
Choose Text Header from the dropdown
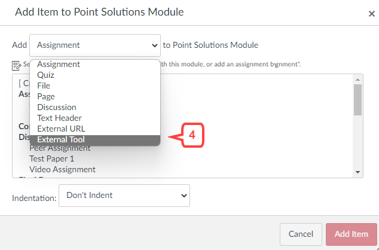pyautogui.click(x=59, y=118)
